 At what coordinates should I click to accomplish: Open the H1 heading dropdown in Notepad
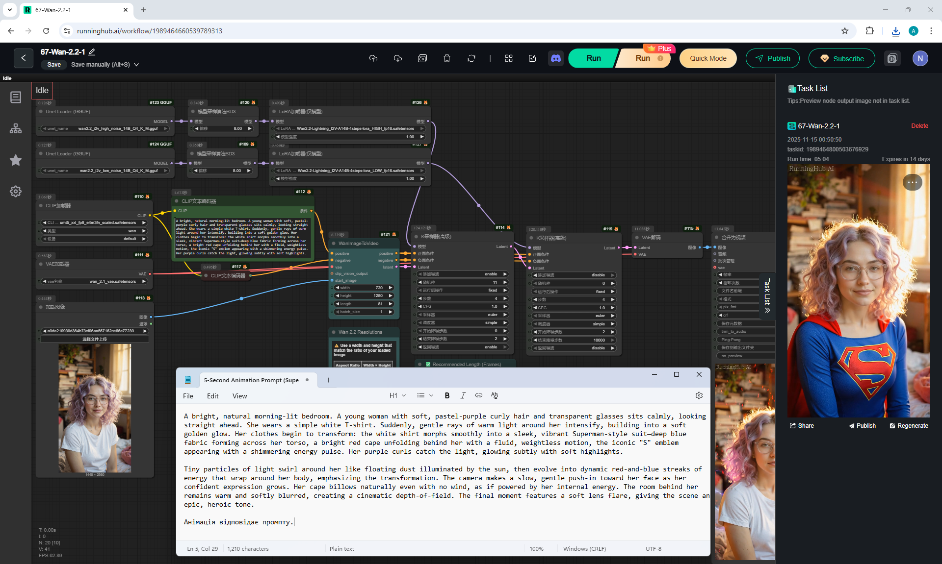tap(397, 395)
